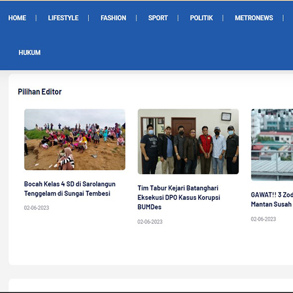Click the 'Pilihan Editor' heading

[x=40, y=92]
